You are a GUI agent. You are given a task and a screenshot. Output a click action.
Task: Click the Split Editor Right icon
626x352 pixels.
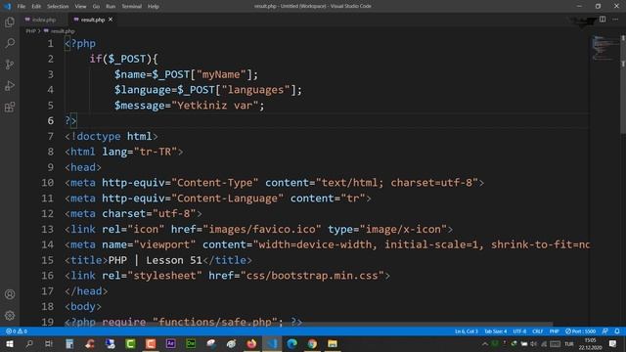pyautogui.click(x=603, y=20)
